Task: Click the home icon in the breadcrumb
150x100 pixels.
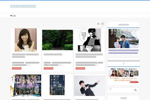Action: 11,15
